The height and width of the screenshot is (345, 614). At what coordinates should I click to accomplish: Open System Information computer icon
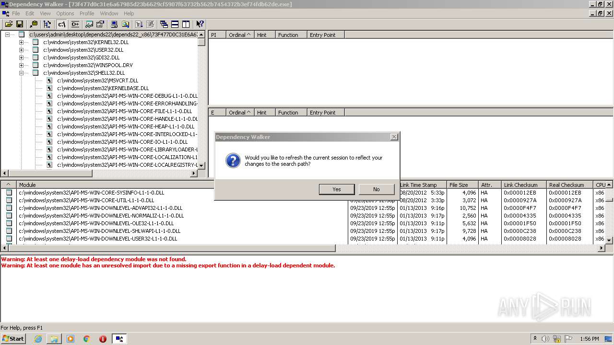(x=115, y=24)
